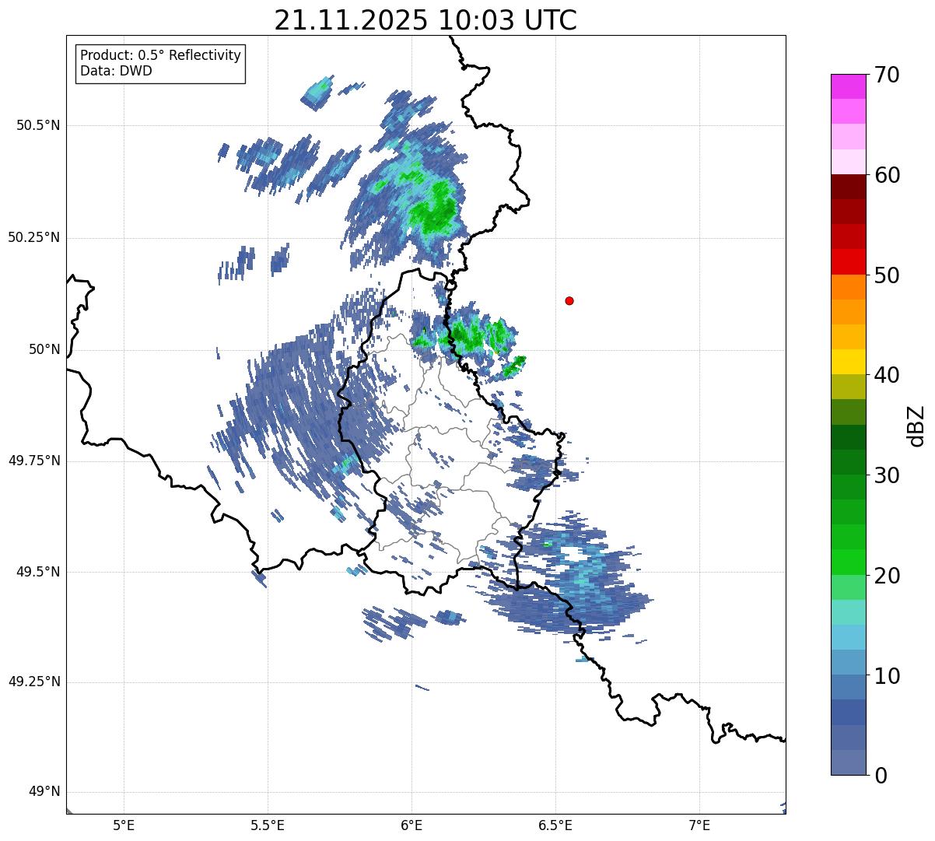The image size is (935, 841).
Task: Click the yellow colorbar segment above 40
Action: pyautogui.click(x=849, y=362)
